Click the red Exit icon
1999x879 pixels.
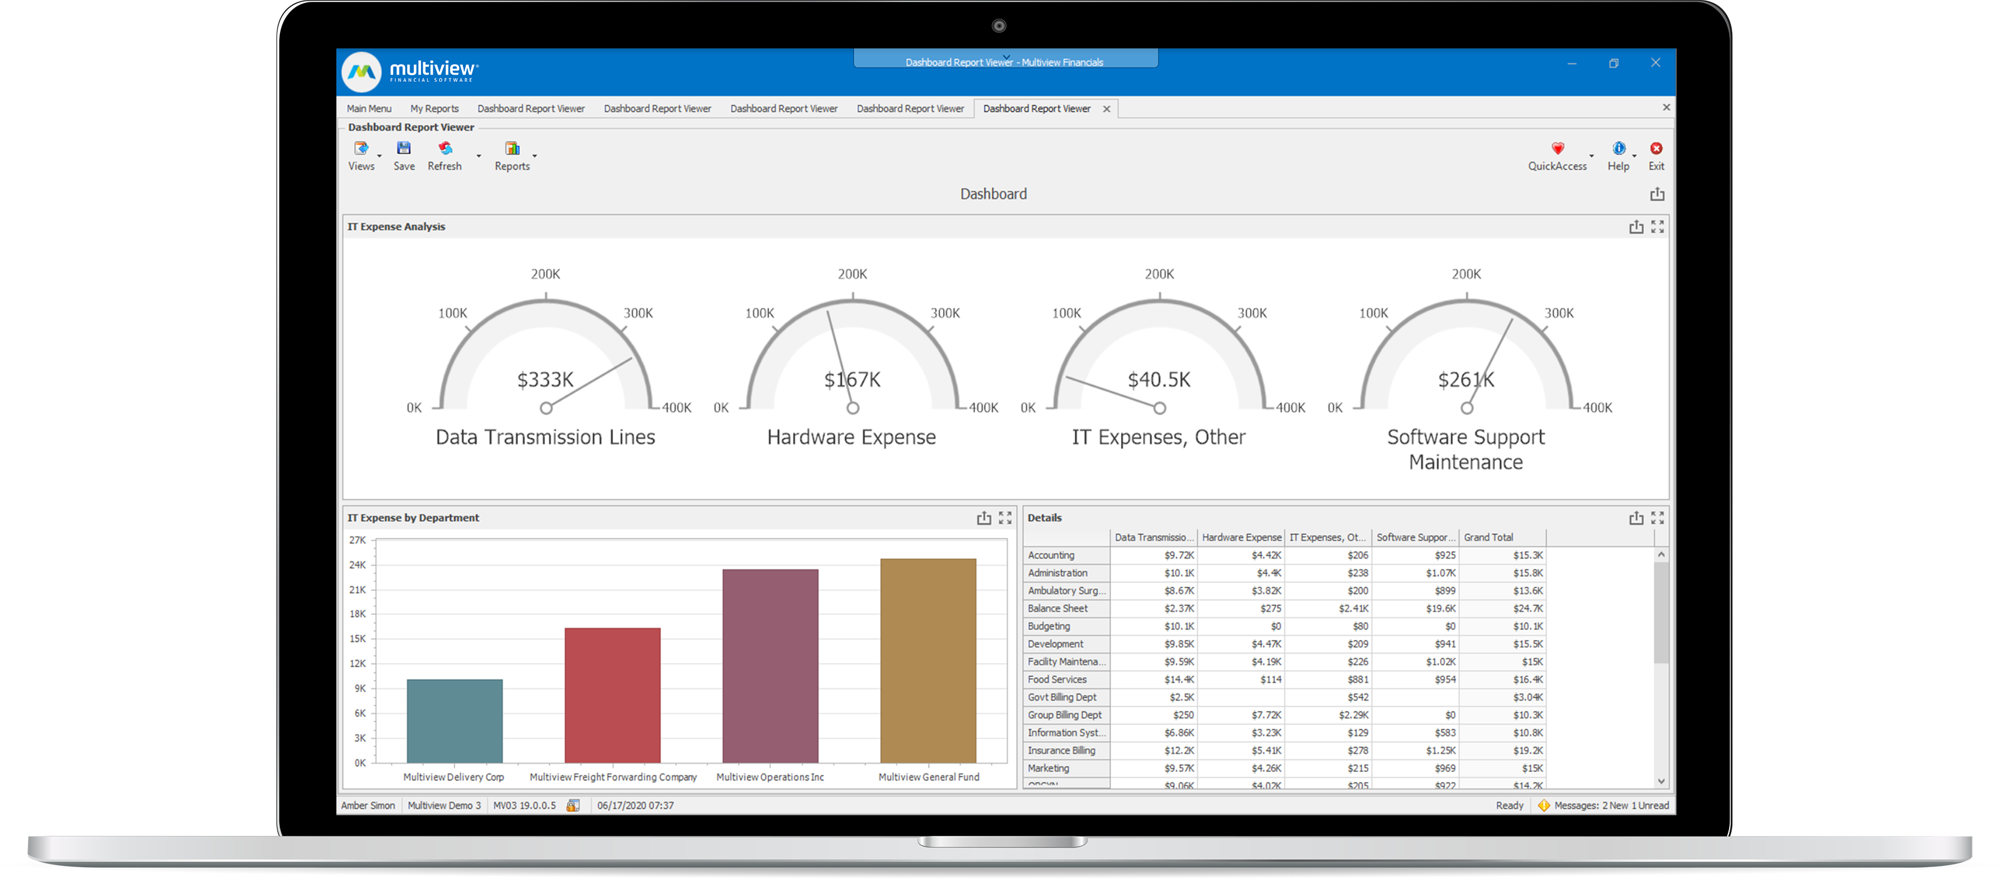coord(1656,148)
